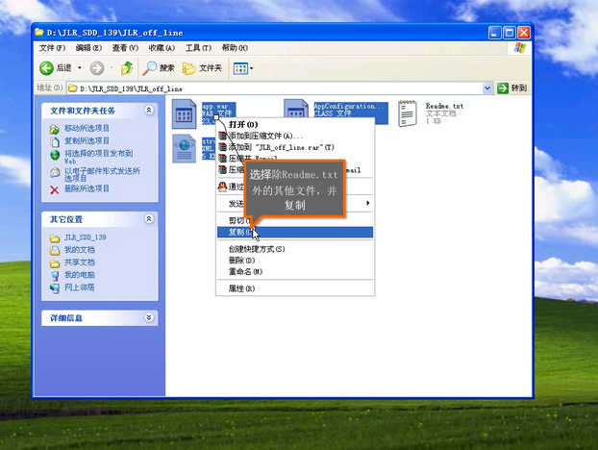The height and width of the screenshot is (450, 598).
Task: Click the copy selected items icon
Action: click(x=55, y=142)
